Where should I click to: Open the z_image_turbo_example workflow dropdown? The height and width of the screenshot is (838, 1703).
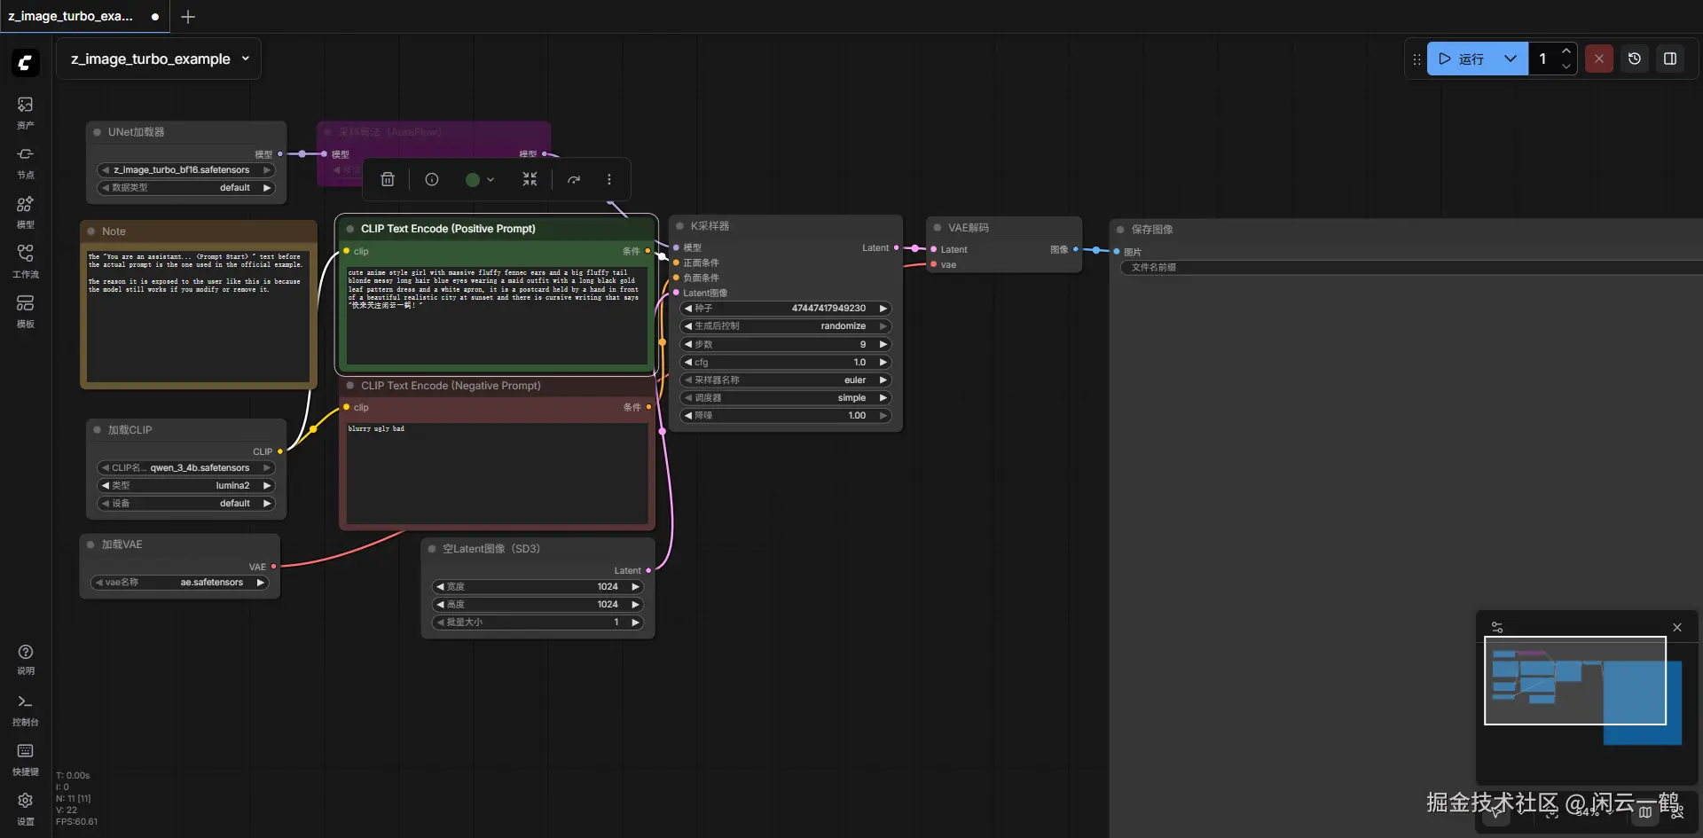coord(159,59)
